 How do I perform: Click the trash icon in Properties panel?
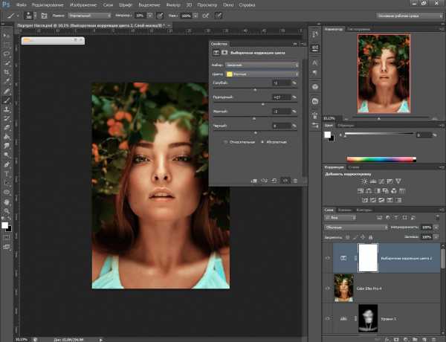295,180
